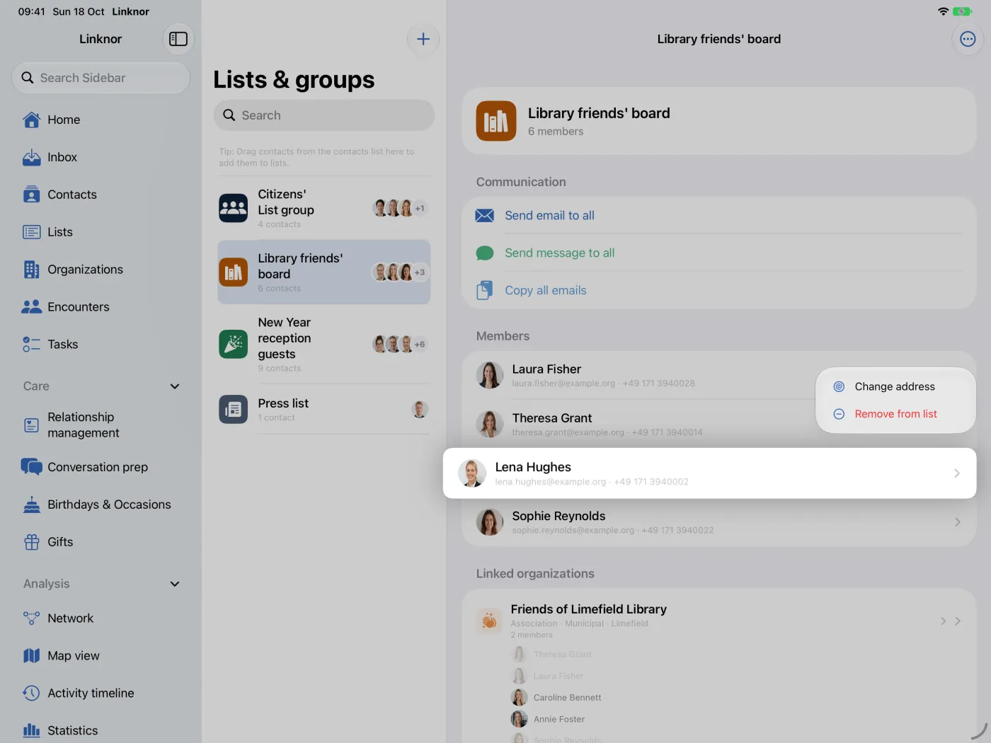
Task: Click Lists & groups Search field
Action: 324,115
